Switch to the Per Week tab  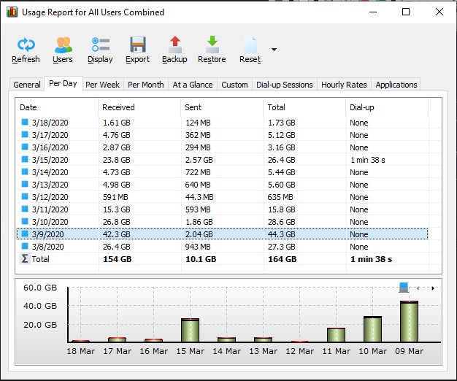[x=103, y=85]
